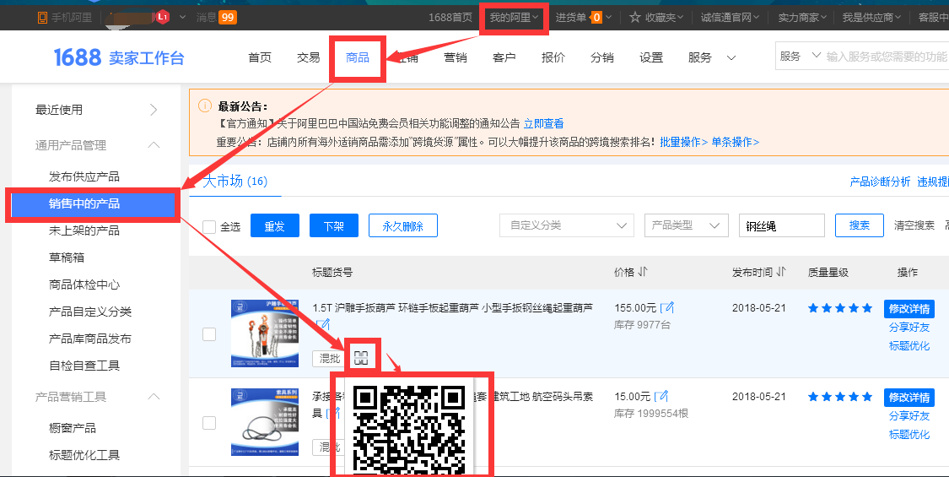The width and height of the screenshot is (949, 477).
Task: Open 草稿箱 in sidebar
Action: (66, 257)
